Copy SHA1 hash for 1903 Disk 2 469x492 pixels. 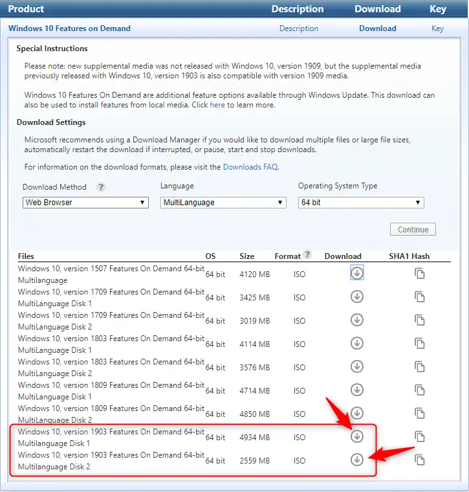tap(419, 460)
